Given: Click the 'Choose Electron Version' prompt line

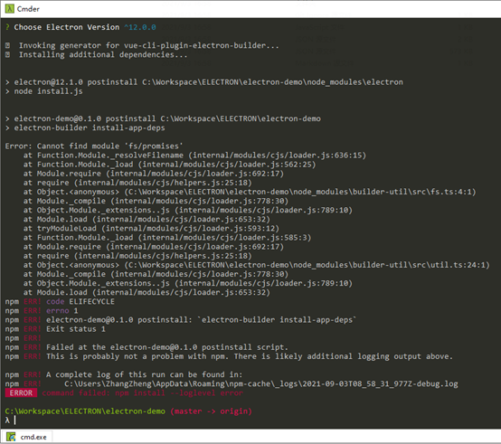Looking at the screenshot, I should pyautogui.click(x=80, y=27).
